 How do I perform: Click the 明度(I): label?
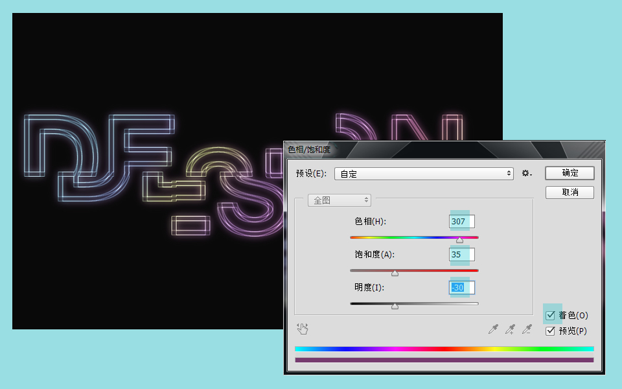click(x=369, y=287)
